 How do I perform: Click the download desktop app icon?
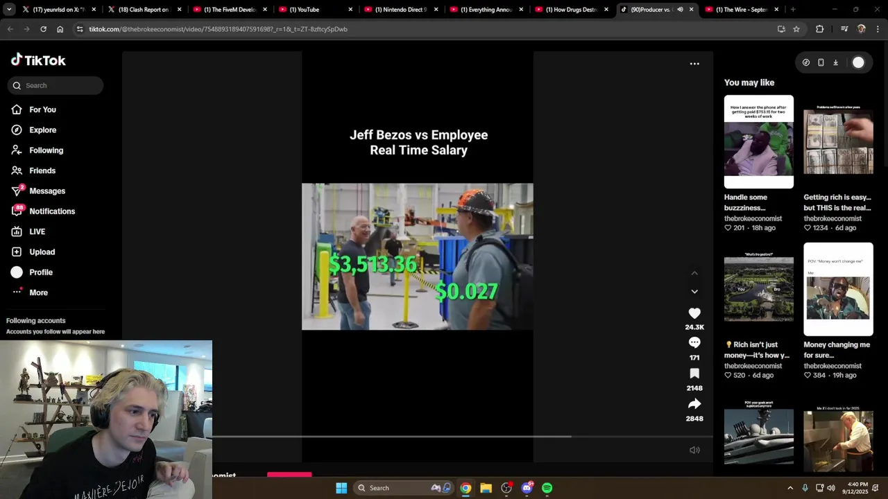835,62
